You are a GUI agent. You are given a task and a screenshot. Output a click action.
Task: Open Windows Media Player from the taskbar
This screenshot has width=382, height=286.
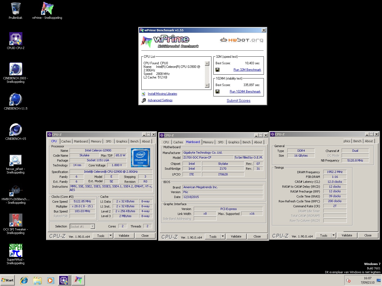point(50,280)
